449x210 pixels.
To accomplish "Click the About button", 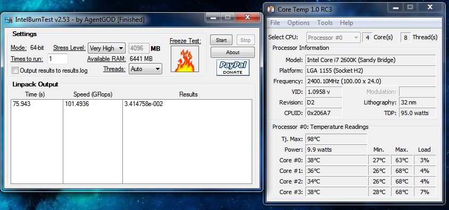I will pos(232,52).
